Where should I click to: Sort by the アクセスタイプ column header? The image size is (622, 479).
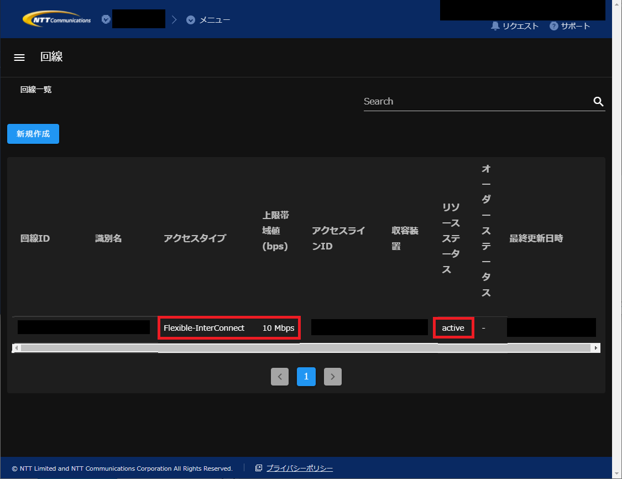pos(195,238)
